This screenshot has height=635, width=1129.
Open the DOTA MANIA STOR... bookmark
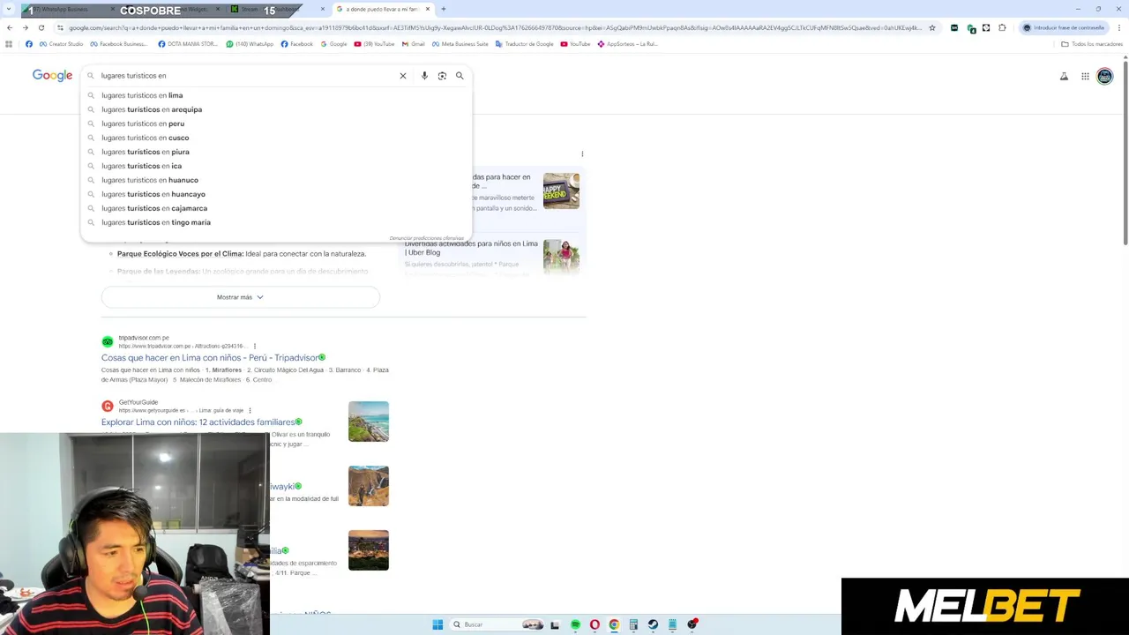(x=188, y=44)
